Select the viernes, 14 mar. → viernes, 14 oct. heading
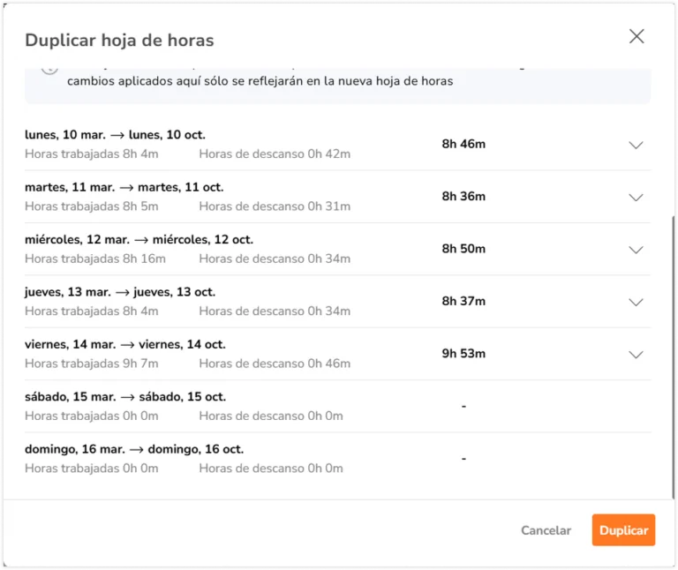 125,344
